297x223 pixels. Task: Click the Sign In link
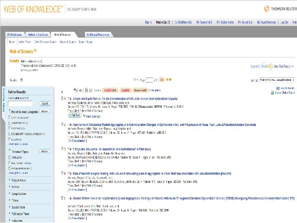click(148, 22)
